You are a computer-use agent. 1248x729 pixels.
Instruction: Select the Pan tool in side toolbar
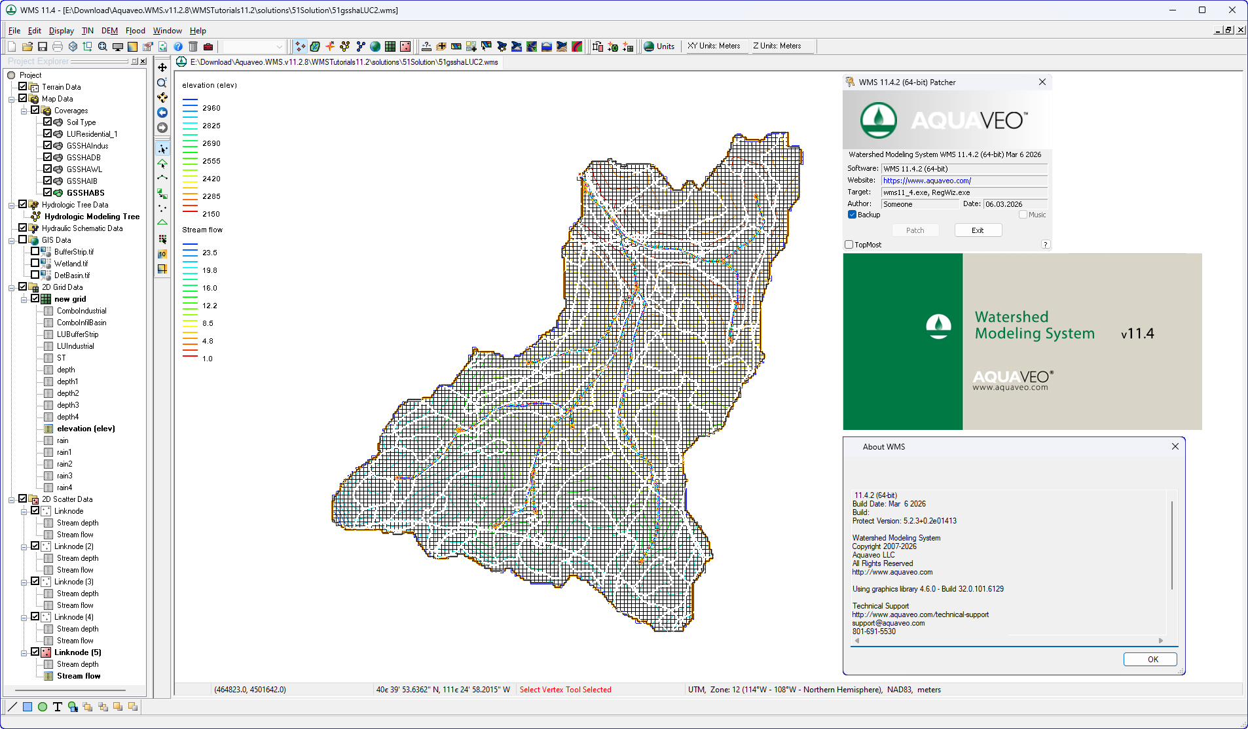(x=162, y=67)
